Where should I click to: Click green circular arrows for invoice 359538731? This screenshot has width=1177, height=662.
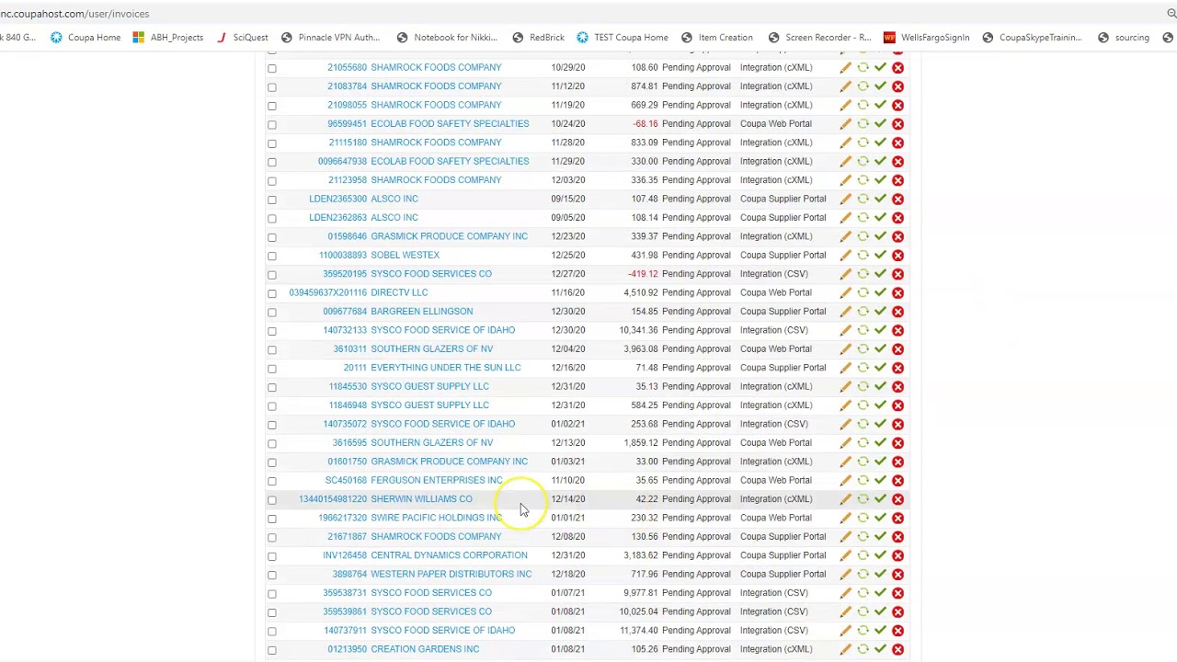[x=863, y=593]
